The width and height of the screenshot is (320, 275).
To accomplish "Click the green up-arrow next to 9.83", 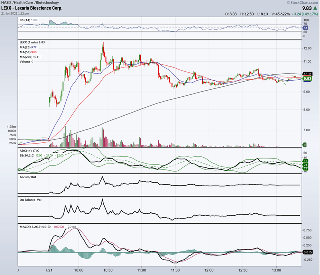I will (315, 8).
